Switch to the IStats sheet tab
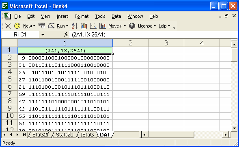Viewport: 239px width, 147px height. click(x=87, y=135)
